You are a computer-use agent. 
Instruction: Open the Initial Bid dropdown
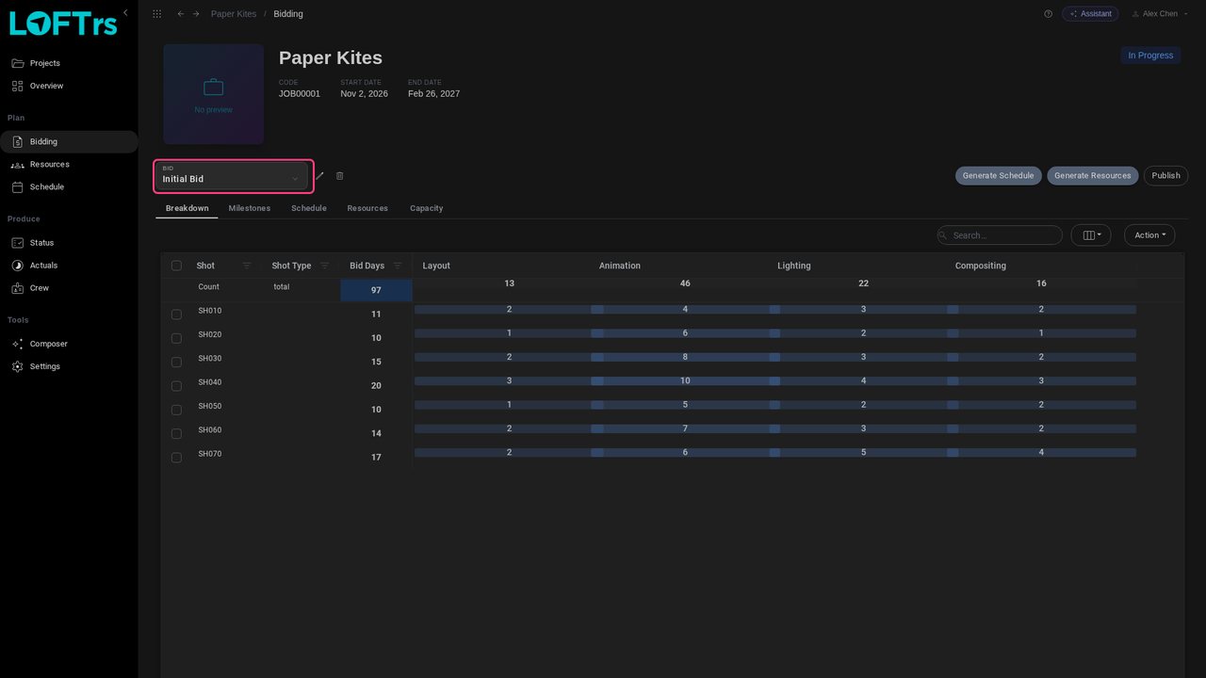tap(233, 175)
